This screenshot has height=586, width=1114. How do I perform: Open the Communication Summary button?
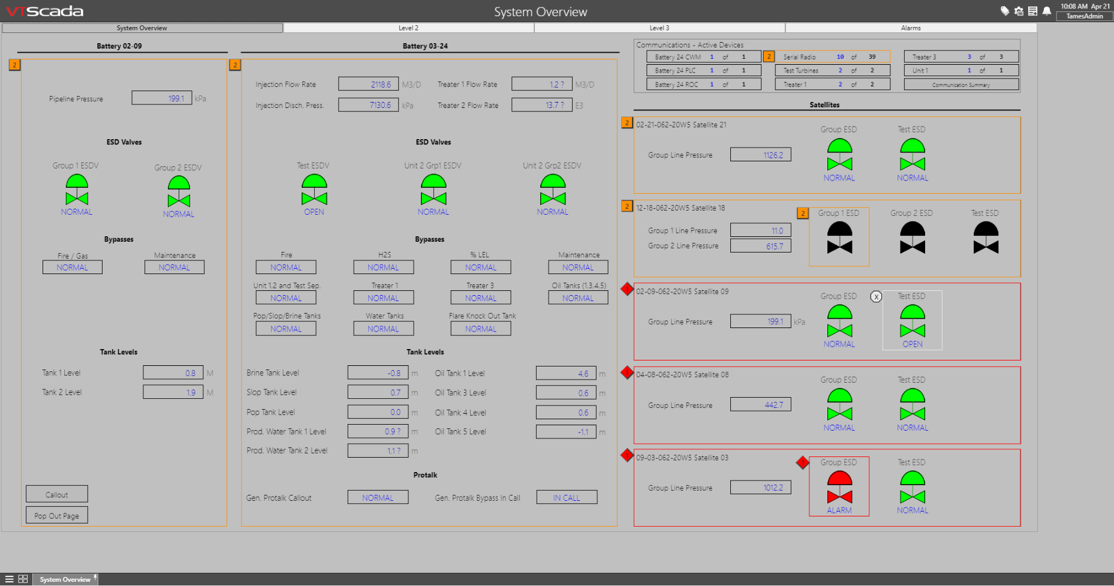[961, 85]
